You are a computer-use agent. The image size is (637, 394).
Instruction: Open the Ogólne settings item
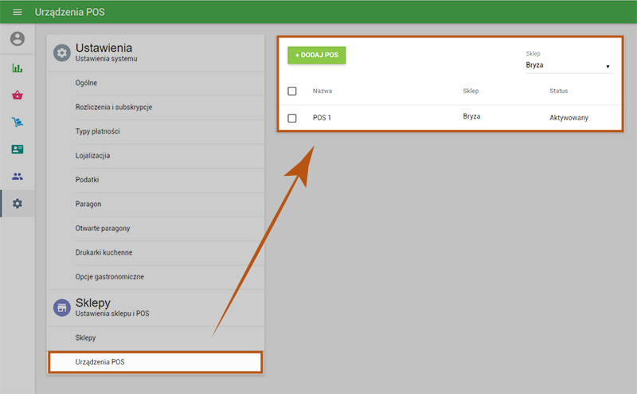tap(87, 83)
